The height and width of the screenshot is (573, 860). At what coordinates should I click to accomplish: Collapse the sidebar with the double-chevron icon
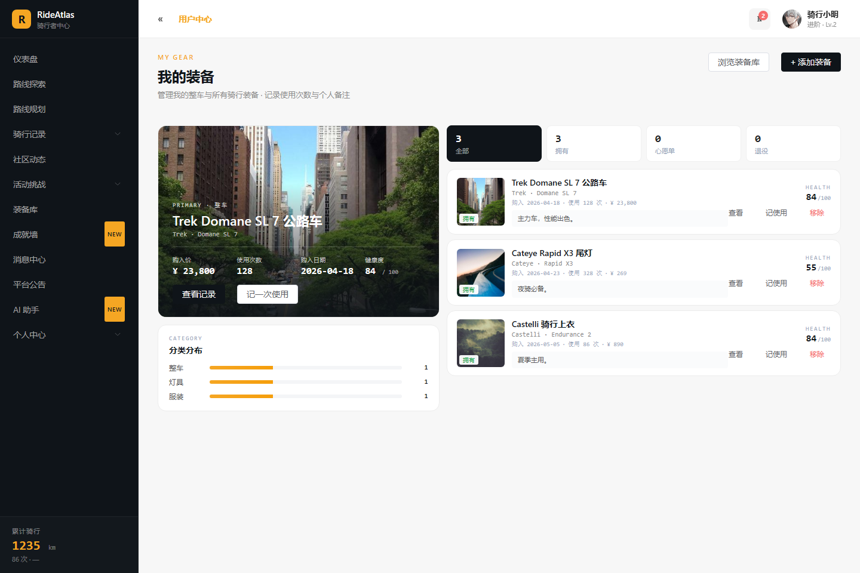point(160,19)
